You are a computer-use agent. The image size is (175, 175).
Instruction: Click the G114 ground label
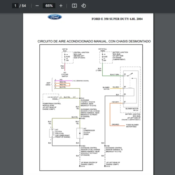pyautogui.click(x=83, y=166)
